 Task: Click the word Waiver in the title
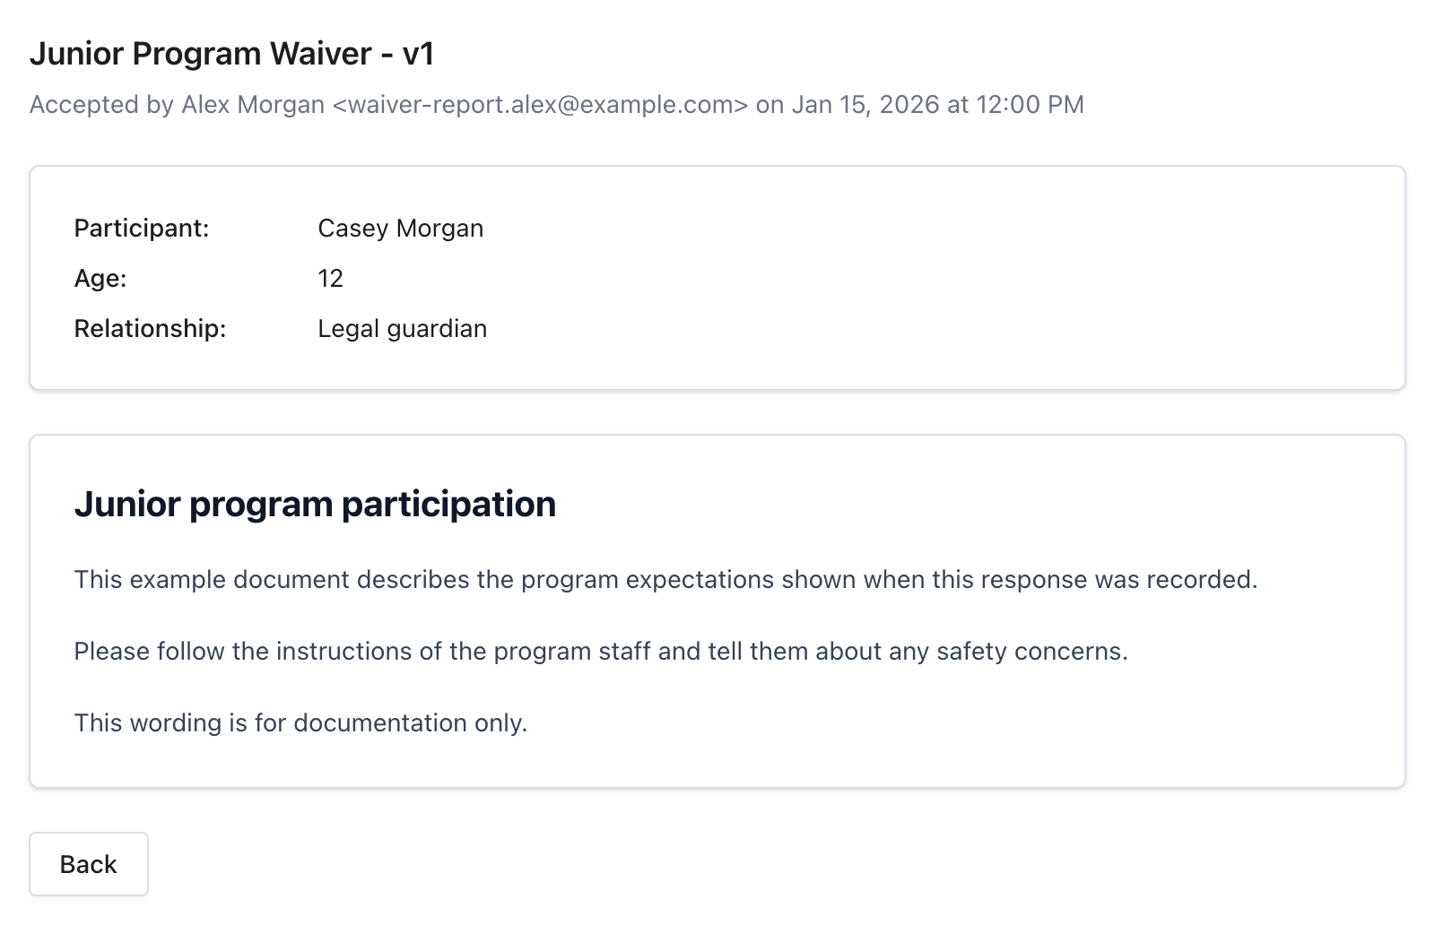point(321,54)
